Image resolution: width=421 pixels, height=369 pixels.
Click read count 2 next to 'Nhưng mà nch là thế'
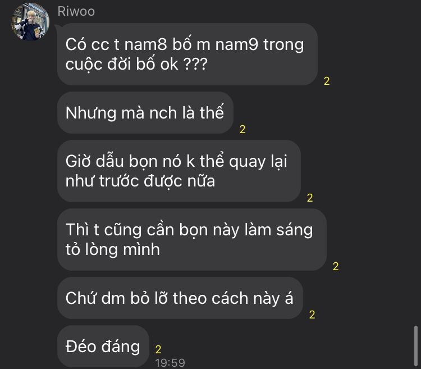tap(242, 129)
